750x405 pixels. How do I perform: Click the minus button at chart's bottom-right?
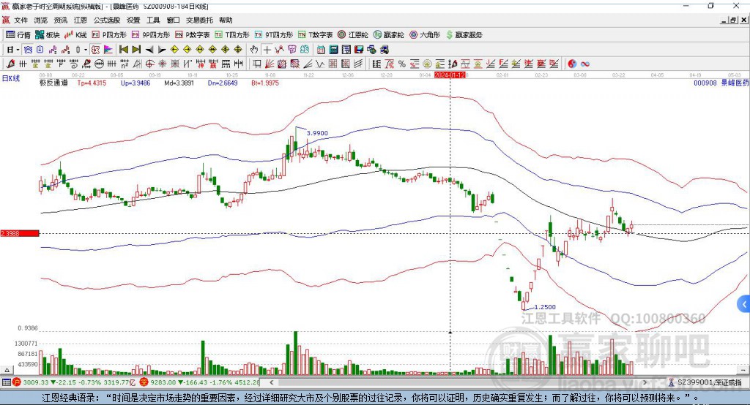coord(743,370)
